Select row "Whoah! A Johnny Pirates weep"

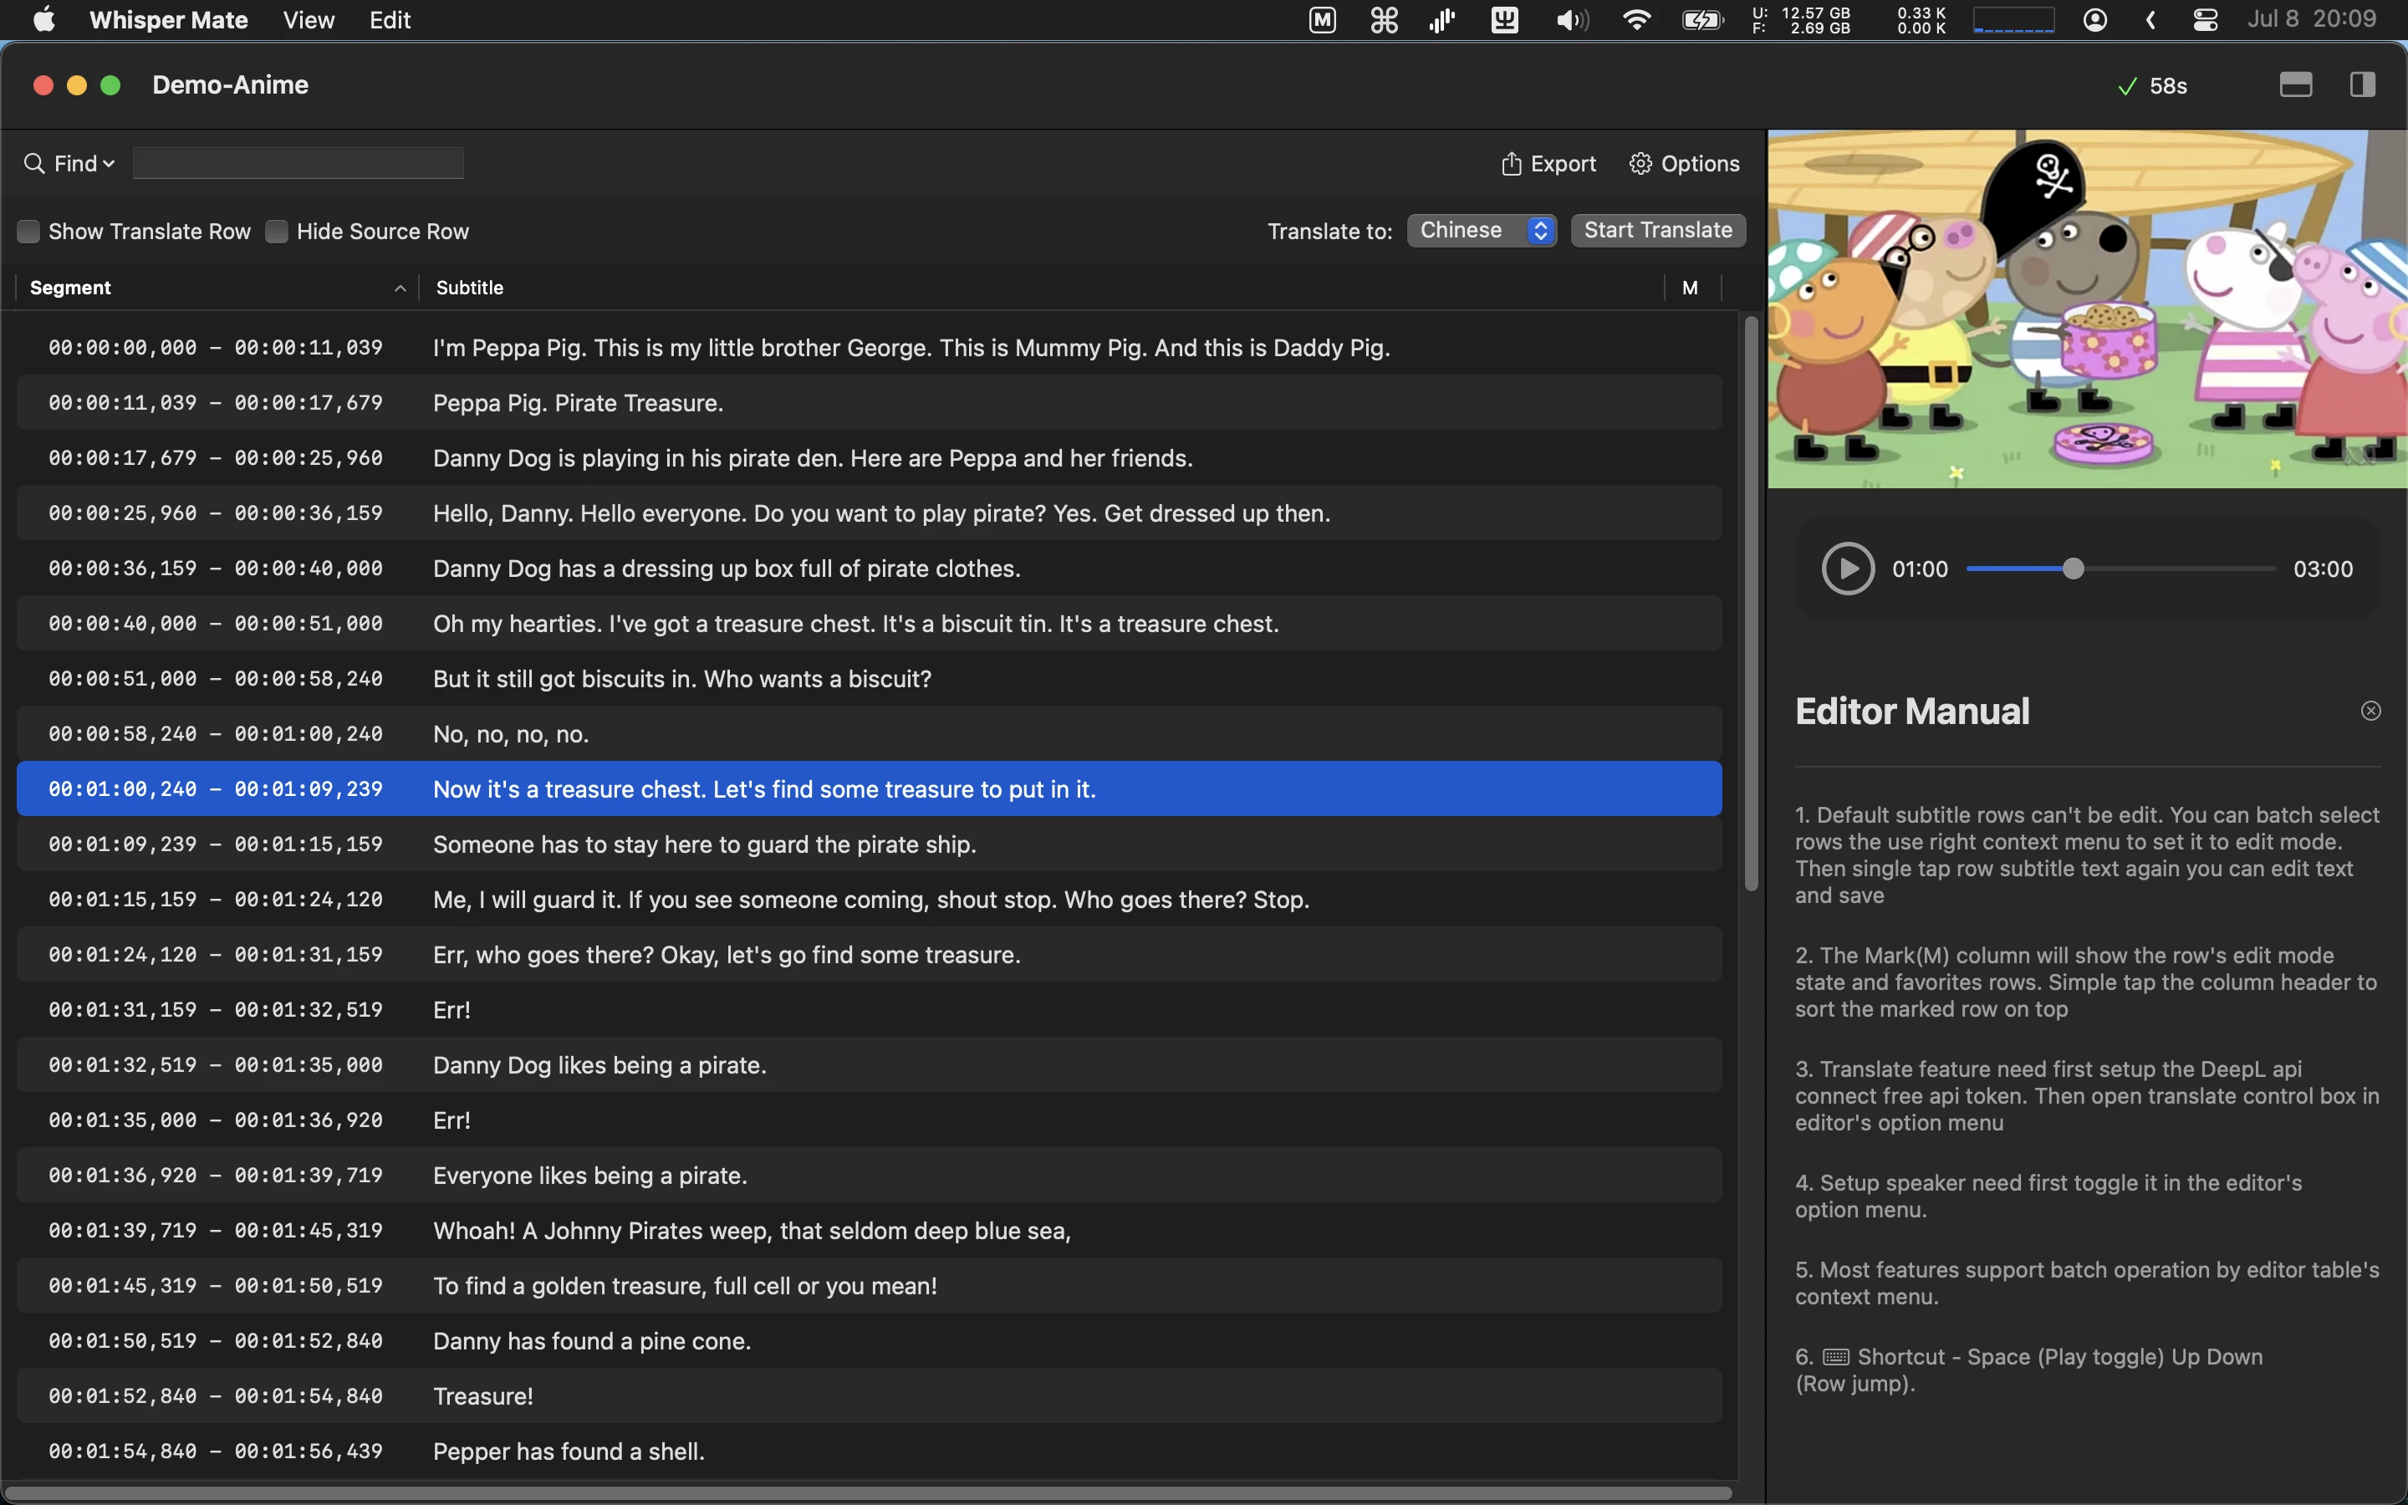coord(869,1230)
